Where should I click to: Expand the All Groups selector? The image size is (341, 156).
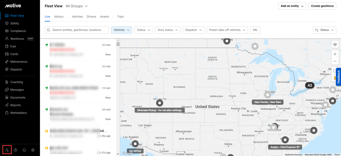[x=77, y=6]
